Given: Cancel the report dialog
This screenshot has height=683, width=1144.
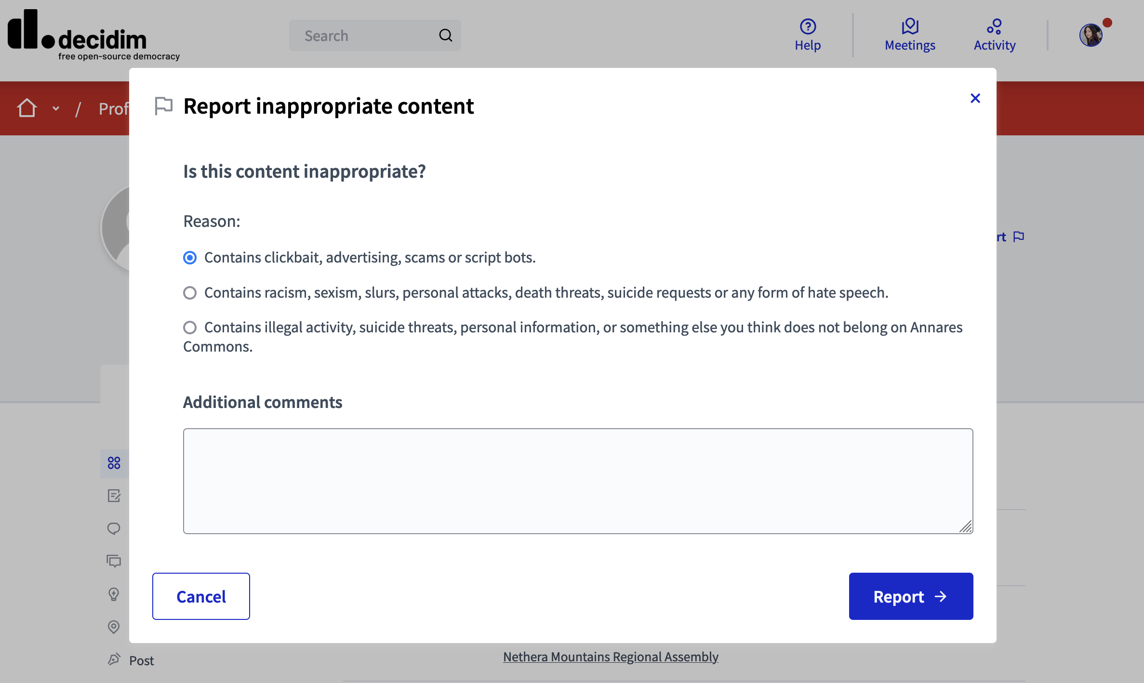Looking at the screenshot, I should (201, 596).
